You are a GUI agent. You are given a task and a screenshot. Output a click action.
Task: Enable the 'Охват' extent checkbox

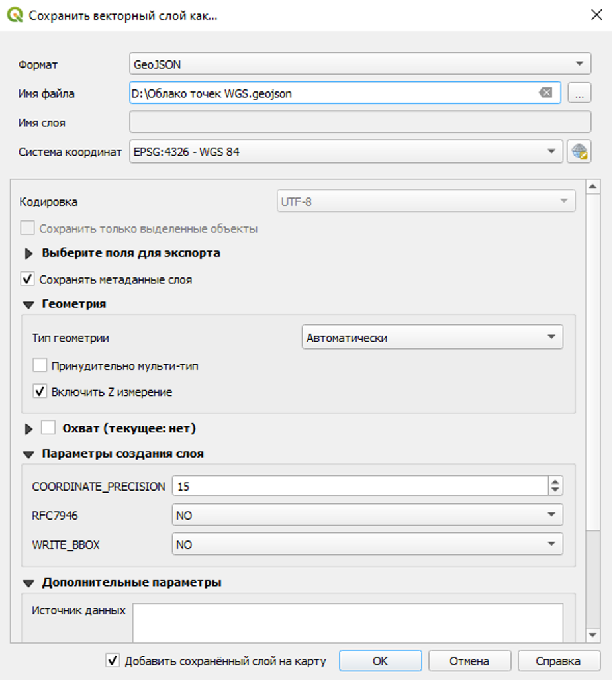click(48, 428)
